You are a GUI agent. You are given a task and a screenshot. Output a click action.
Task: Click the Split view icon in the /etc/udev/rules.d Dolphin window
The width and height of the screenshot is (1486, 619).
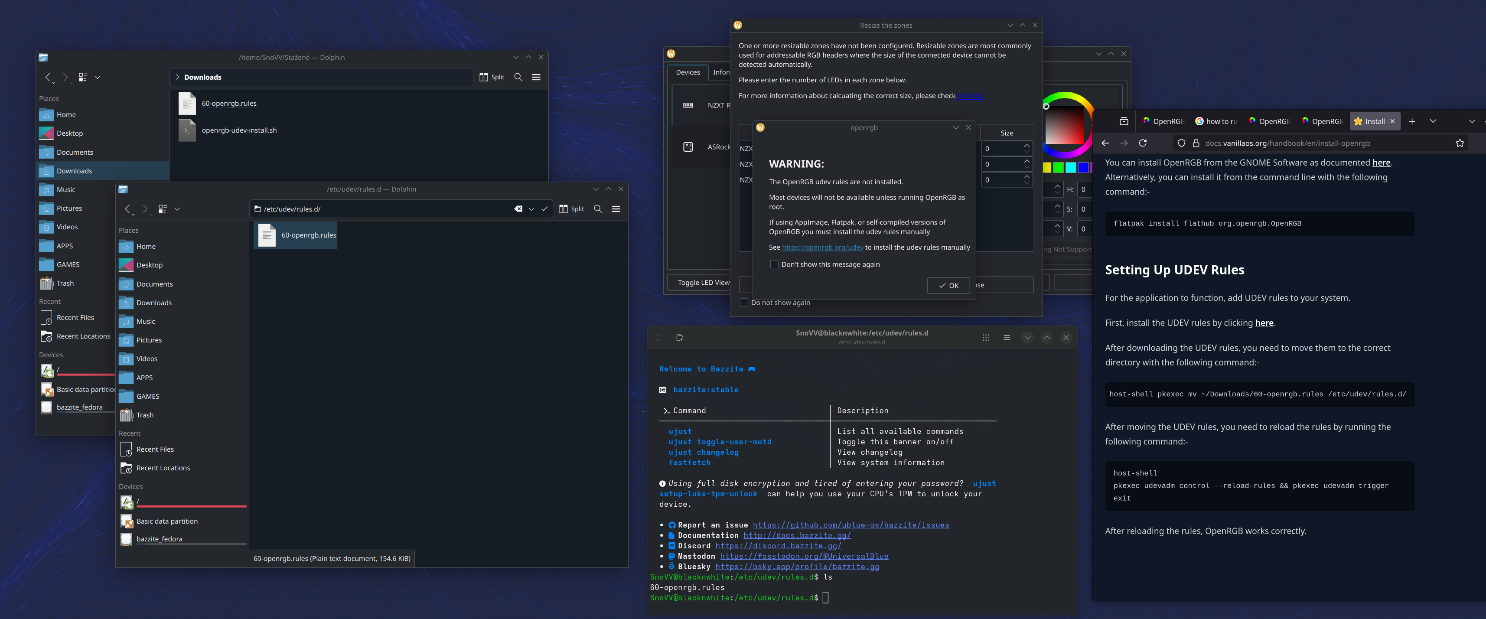(x=564, y=209)
